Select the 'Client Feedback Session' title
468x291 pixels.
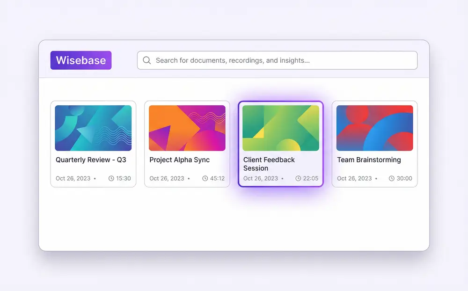pos(269,164)
